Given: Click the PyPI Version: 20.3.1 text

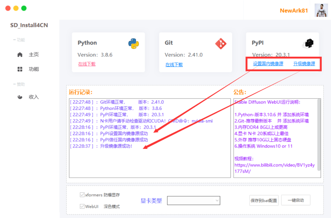Looking at the screenshot, I should (271, 55).
